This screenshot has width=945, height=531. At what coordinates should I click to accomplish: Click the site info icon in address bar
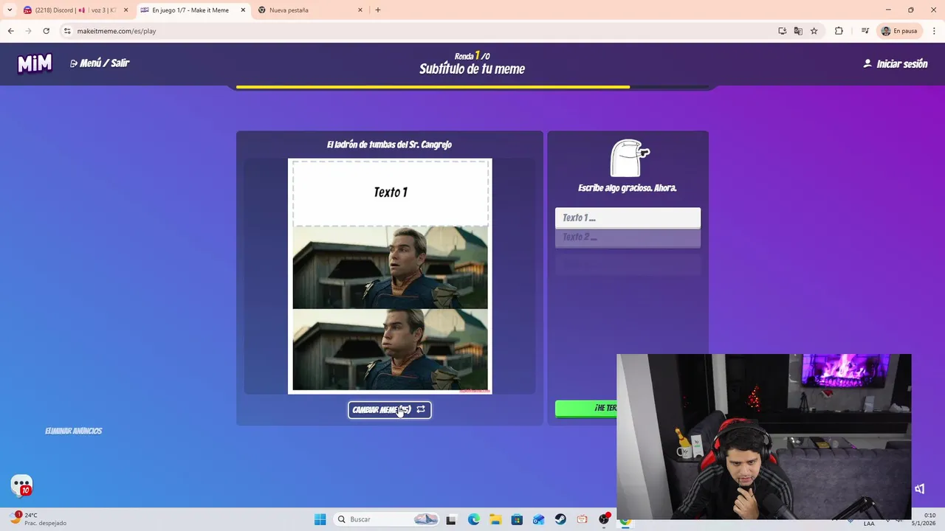click(67, 31)
